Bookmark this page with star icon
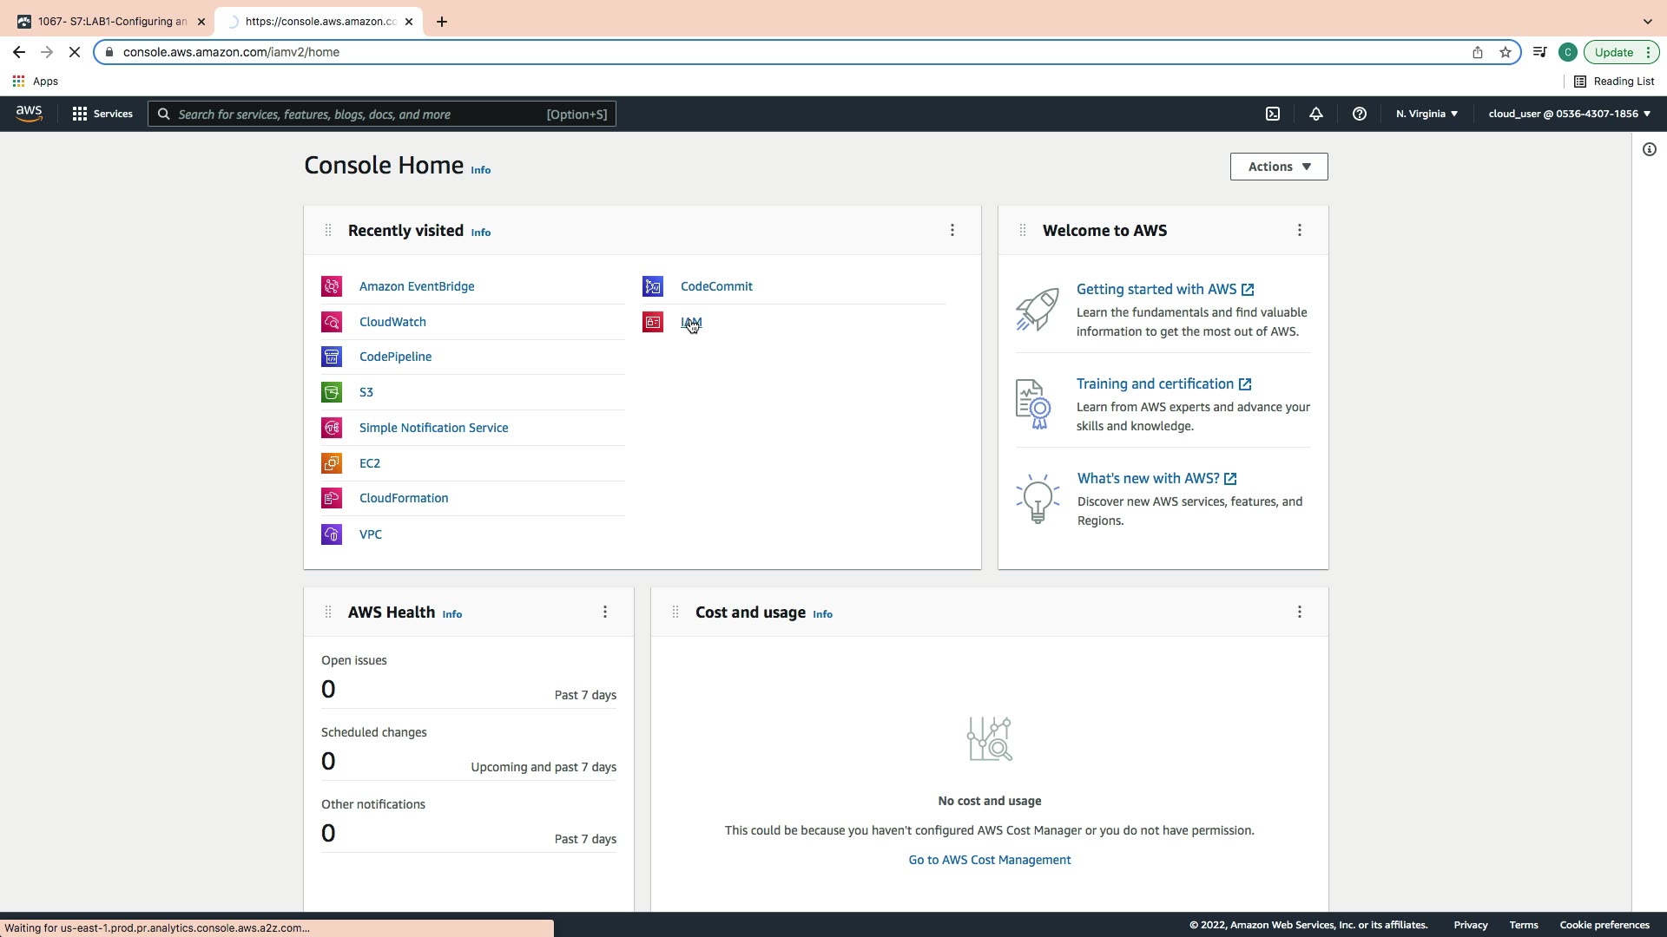The height and width of the screenshot is (937, 1667). (x=1506, y=52)
